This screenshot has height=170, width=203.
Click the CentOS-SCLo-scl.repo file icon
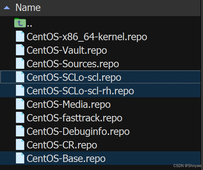(20, 77)
